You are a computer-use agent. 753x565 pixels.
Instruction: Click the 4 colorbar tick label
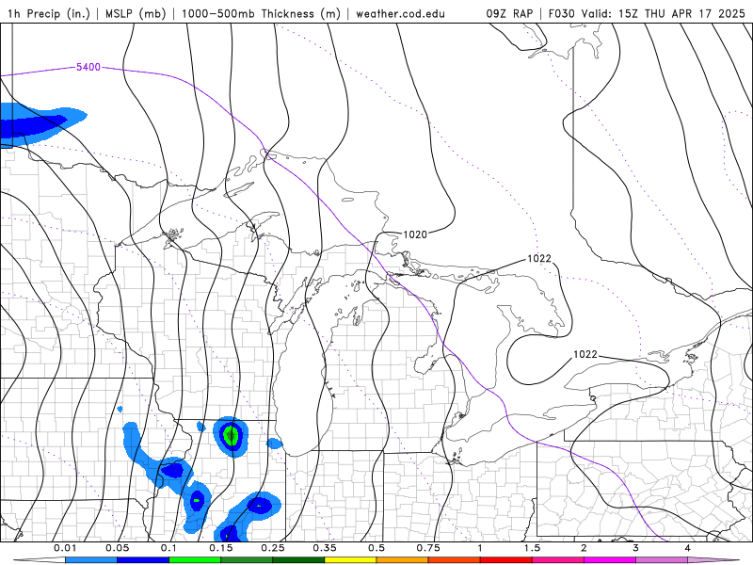point(688,548)
